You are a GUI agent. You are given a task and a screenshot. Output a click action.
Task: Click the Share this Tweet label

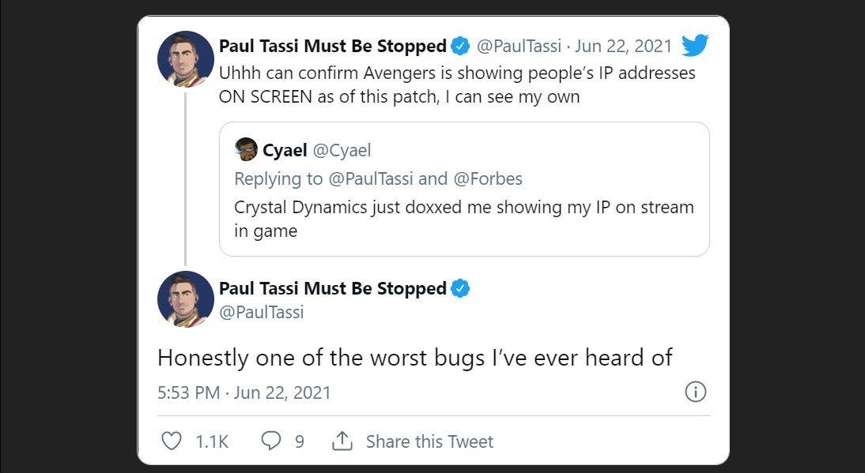429,441
